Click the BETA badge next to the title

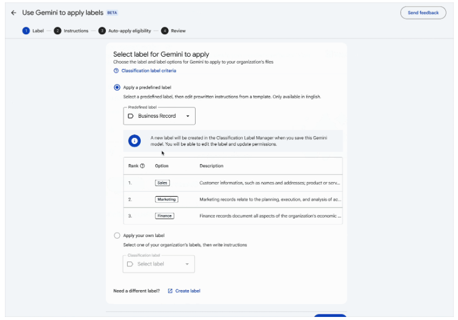coord(112,13)
